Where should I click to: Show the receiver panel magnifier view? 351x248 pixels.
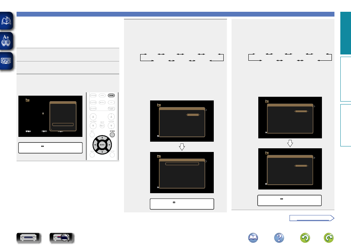pos(62,238)
